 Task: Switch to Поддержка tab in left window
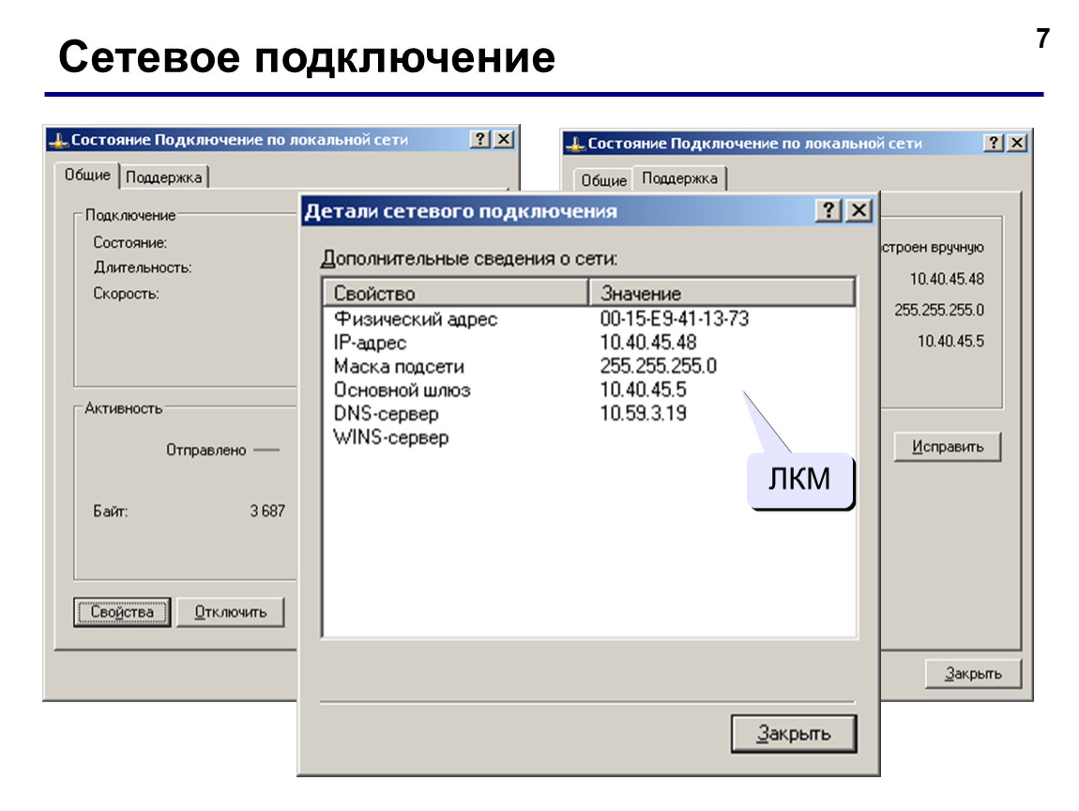164,177
